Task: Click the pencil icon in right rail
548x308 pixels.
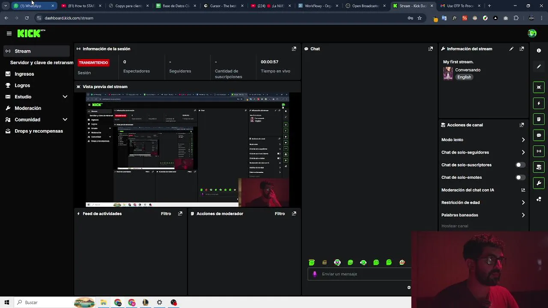Action: (539, 66)
